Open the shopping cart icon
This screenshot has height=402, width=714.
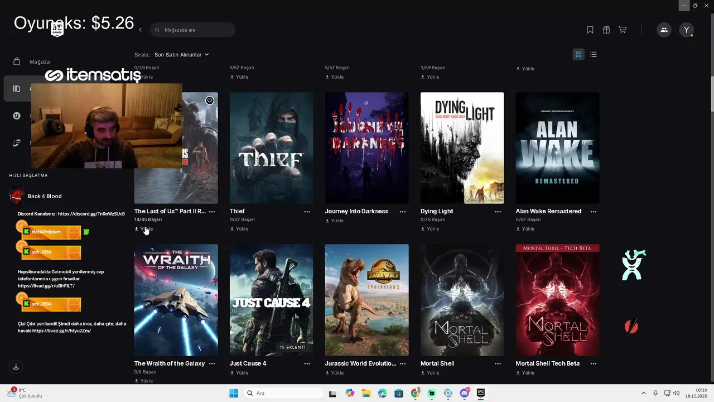coord(623,30)
